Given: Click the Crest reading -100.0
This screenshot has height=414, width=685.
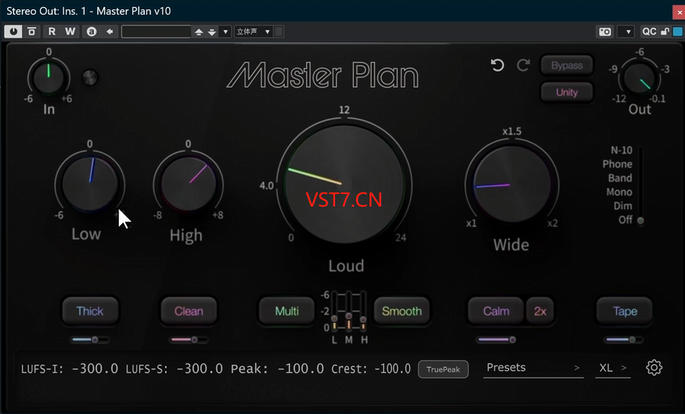Looking at the screenshot, I should pos(393,369).
